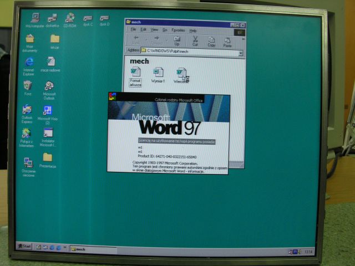Select the Internet Explorer desktop icon
This screenshot has height=266, width=355.
[29, 66]
